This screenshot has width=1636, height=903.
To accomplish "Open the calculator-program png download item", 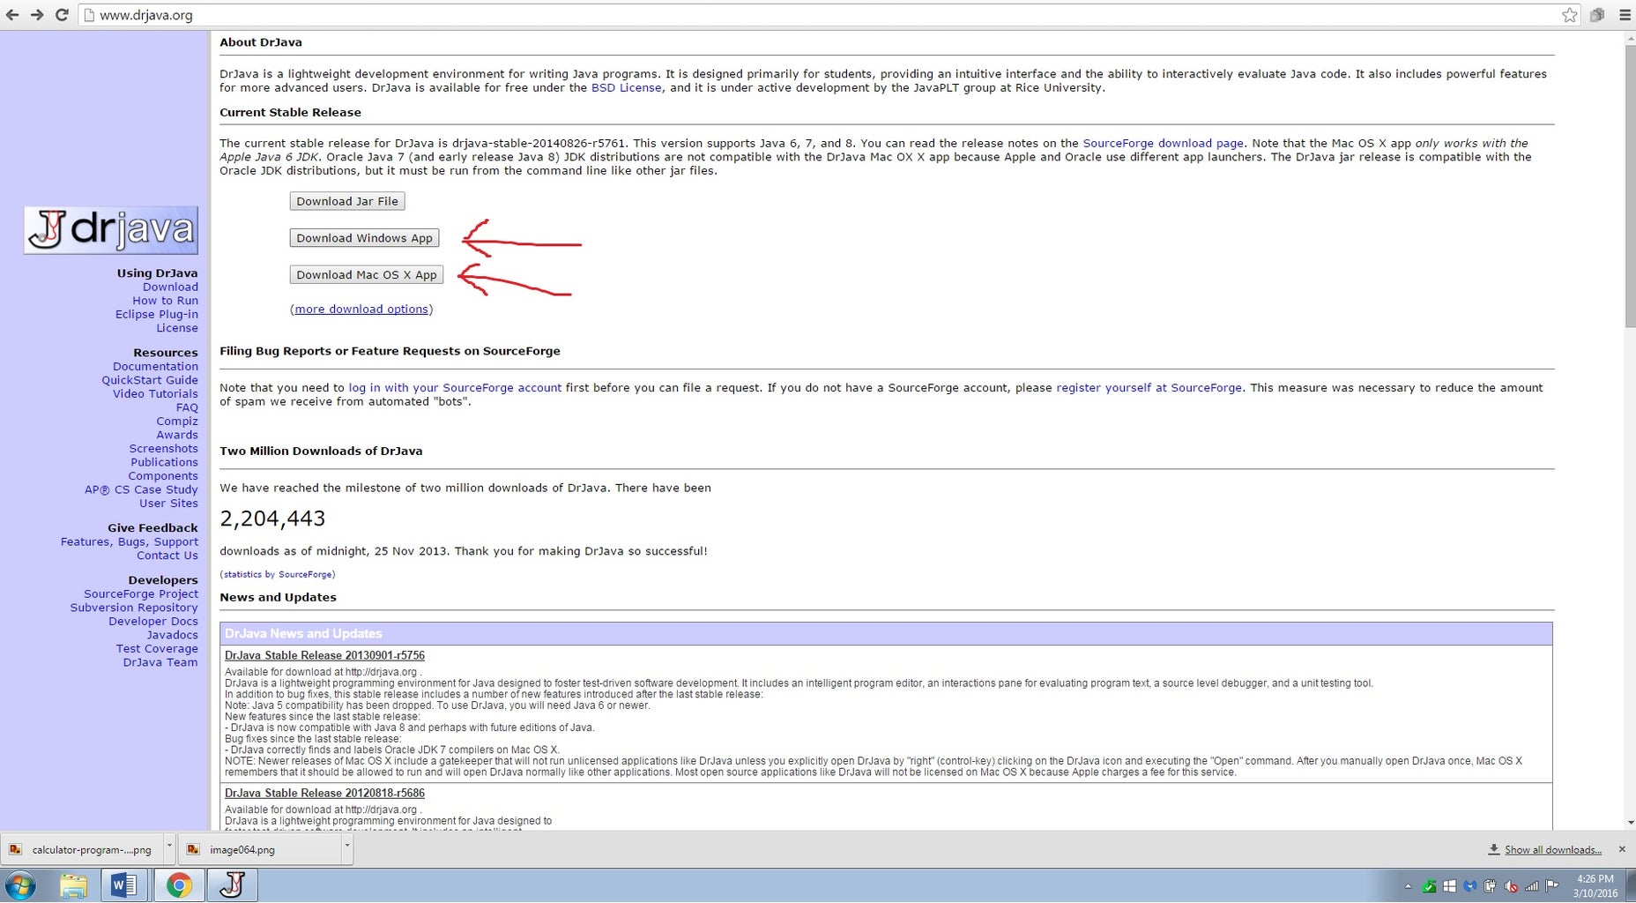I will click(x=82, y=849).
